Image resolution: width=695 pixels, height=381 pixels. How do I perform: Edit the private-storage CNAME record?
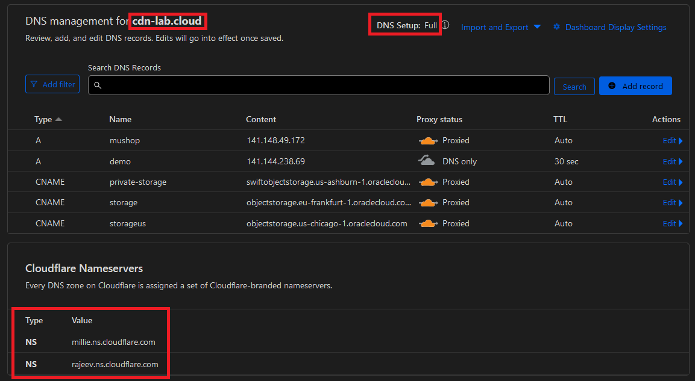(672, 182)
